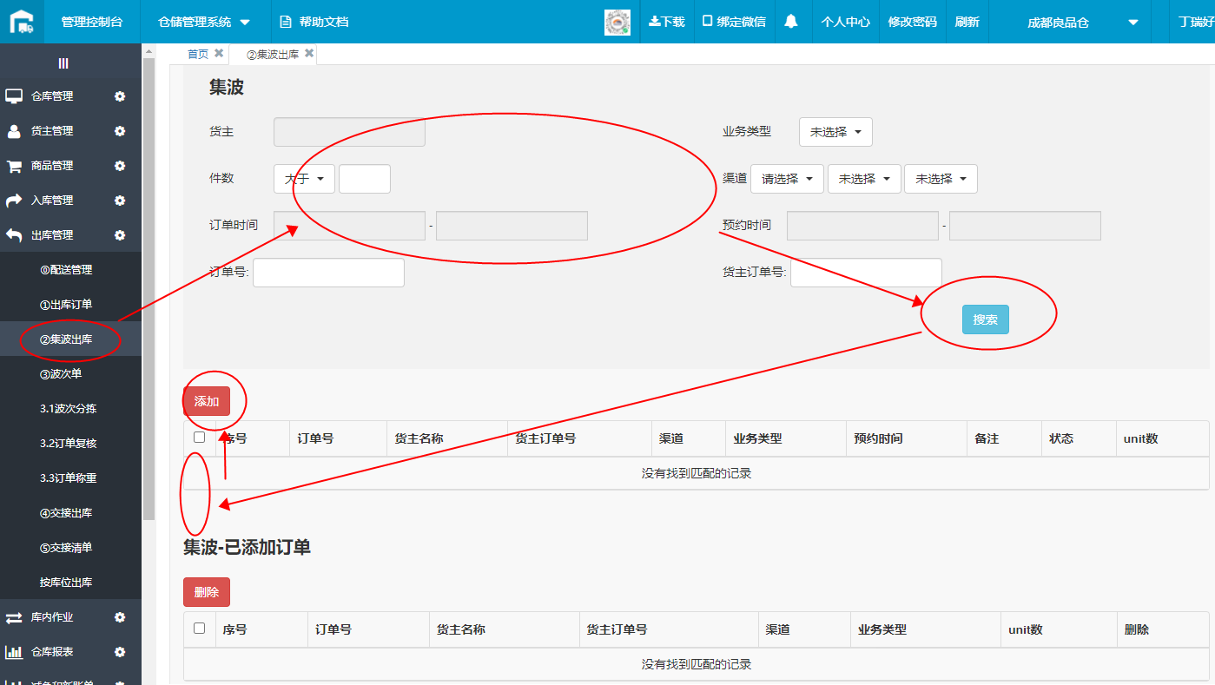Open the second 渠道 未选择 dropdown
The width and height of the screenshot is (1215, 685).
[864, 179]
